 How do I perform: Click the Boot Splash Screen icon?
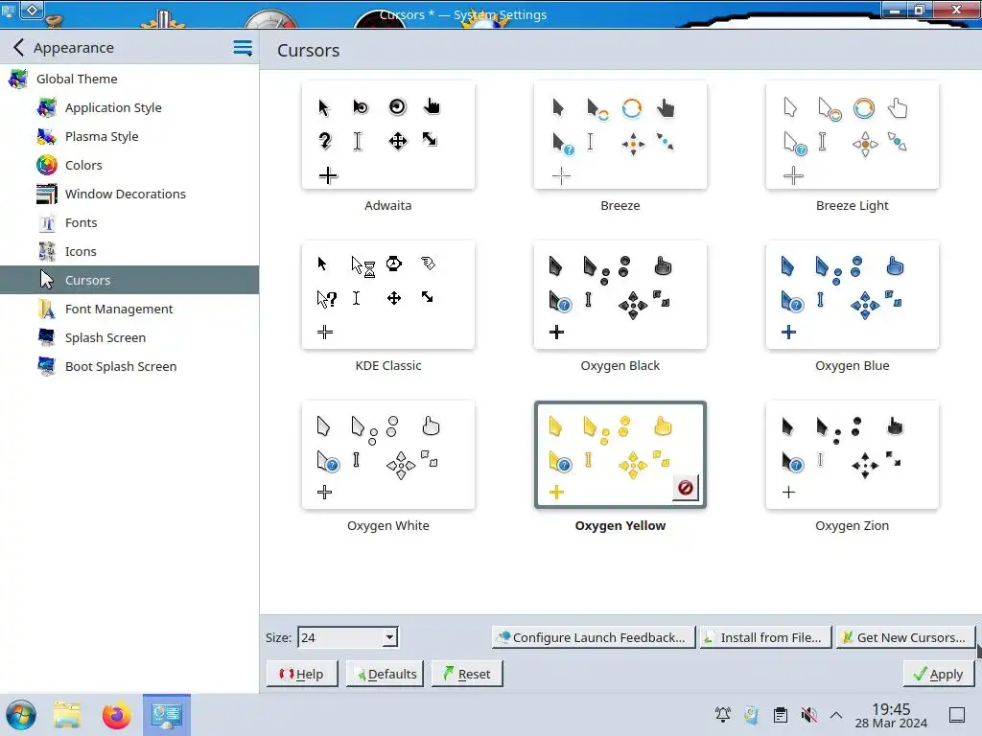pos(47,366)
